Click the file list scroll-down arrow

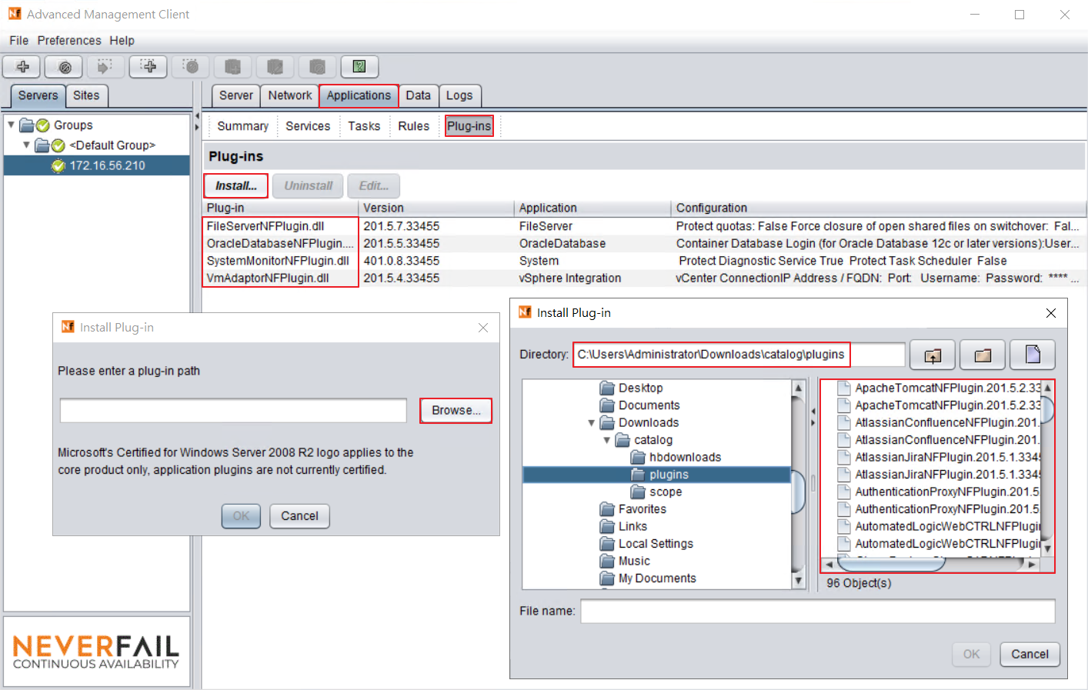[1047, 548]
